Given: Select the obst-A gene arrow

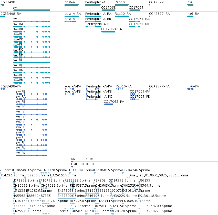Looking at the screenshot, I should 72,5.
